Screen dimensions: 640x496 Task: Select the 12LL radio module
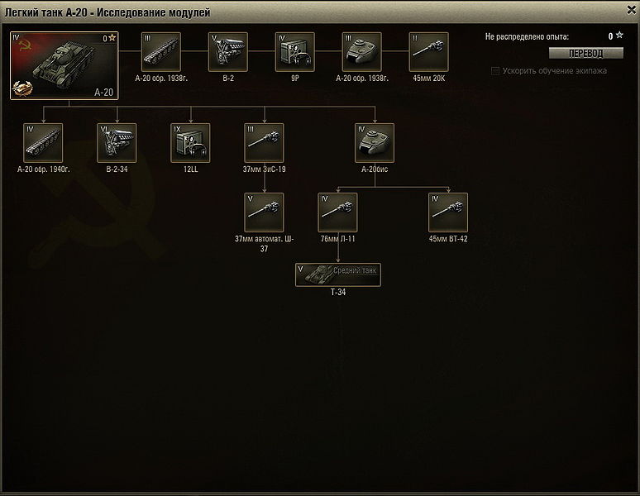[190, 143]
